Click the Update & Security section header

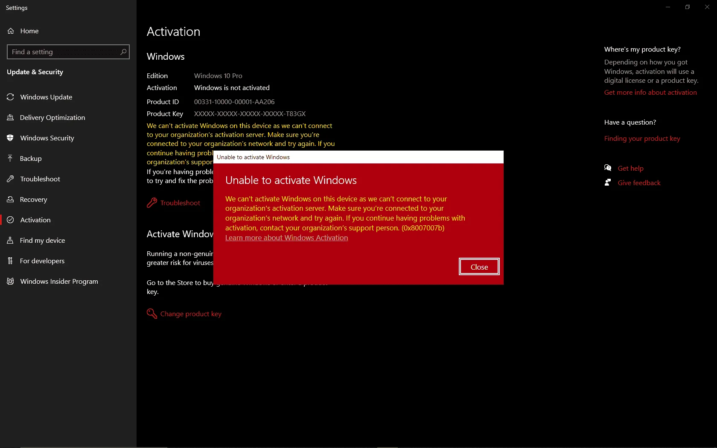(35, 72)
